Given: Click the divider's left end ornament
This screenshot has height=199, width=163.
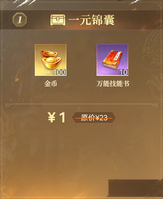Looking at the screenshot, I should 8,105.
